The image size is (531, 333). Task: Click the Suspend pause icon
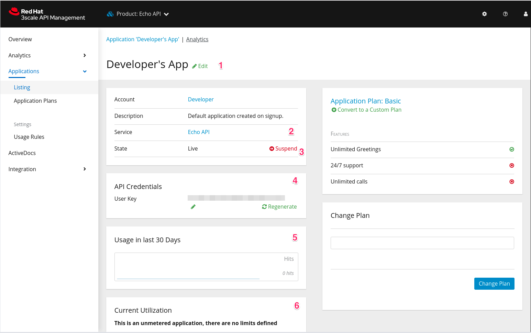click(272, 148)
